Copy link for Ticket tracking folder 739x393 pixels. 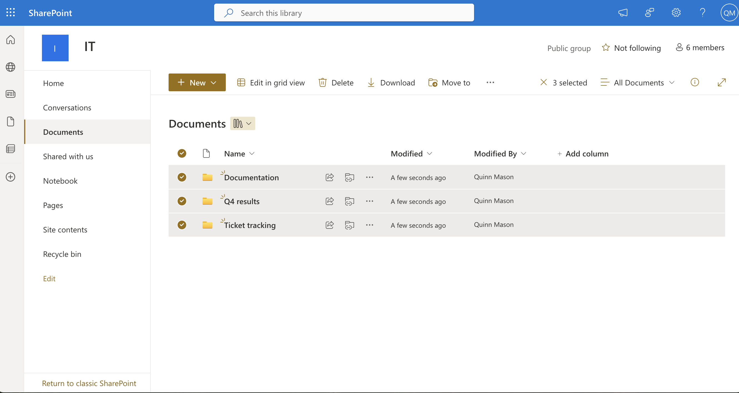[x=349, y=225]
